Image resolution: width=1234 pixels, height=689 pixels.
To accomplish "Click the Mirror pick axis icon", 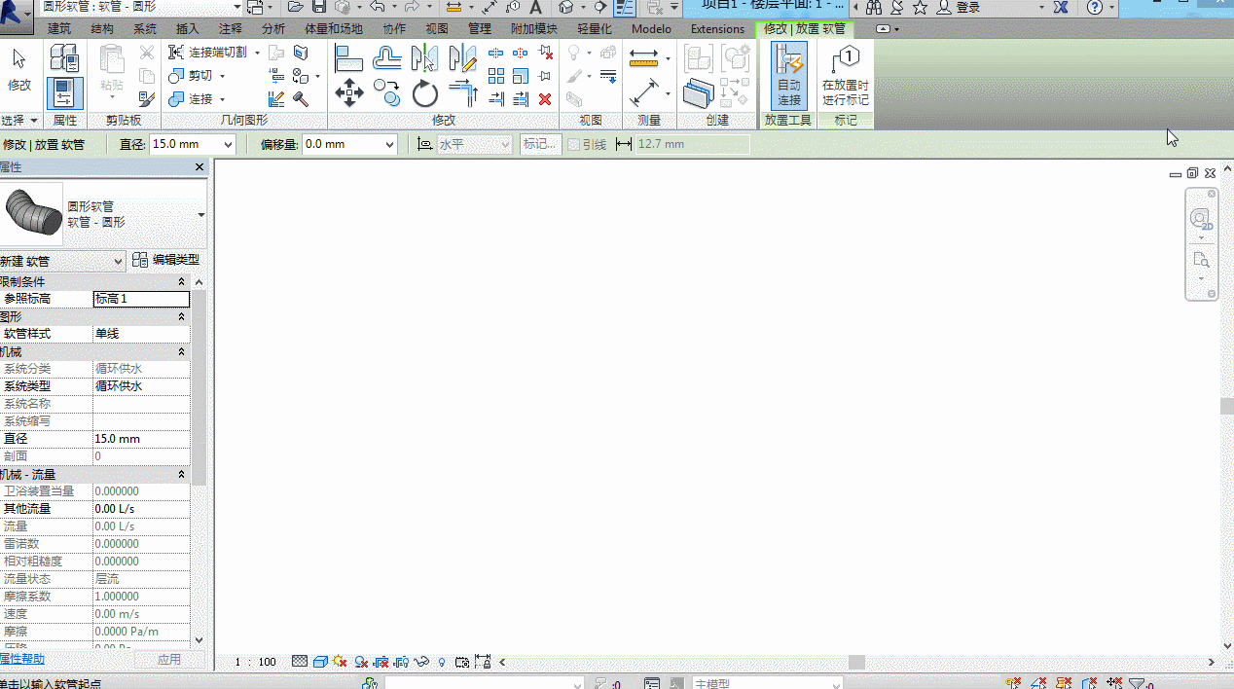I will click(x=425, y=58).
